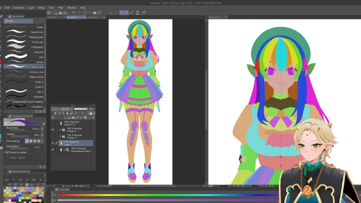
Task: Choose the G-pen brush
Action: (x=24, y=27)
